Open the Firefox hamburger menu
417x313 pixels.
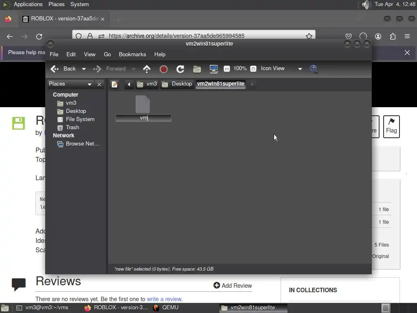tap(407, 36)
